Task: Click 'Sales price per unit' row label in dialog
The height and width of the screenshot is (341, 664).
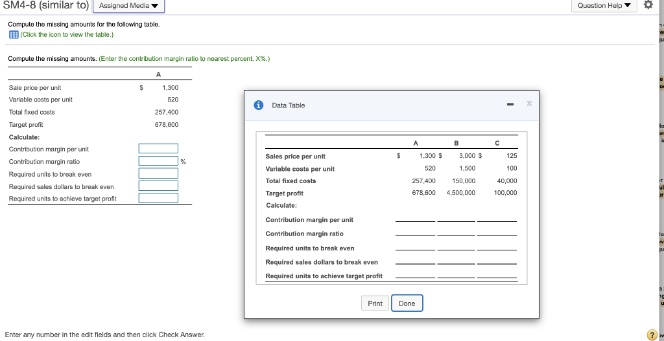Action: (x=295, y=157)
